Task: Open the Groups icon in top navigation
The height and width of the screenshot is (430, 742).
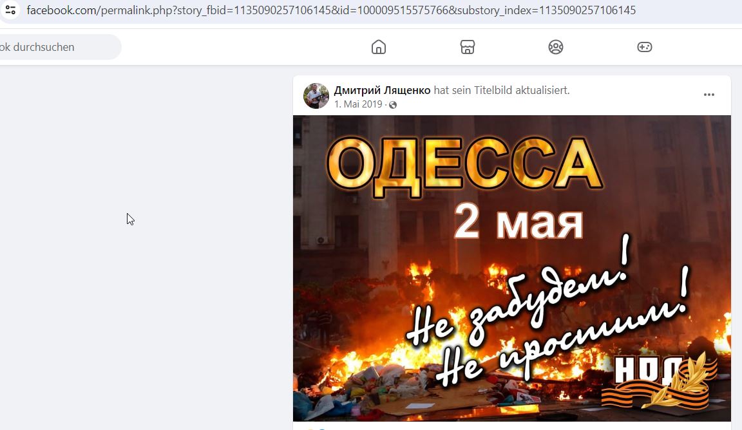Action: pyautogui.click(x=556, y=47)
